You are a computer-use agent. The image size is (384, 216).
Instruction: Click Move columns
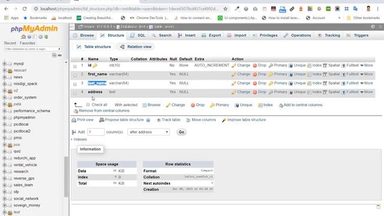coord(201,120)
